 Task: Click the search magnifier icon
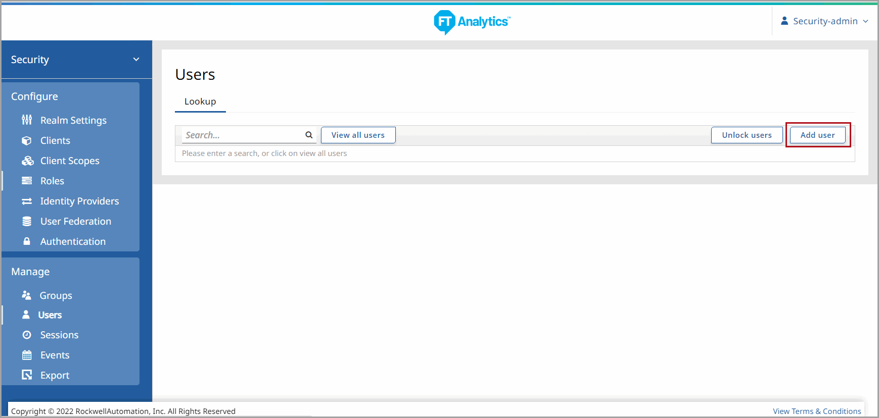309,135
